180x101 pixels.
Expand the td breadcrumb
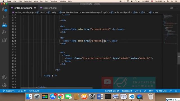click(x=144, y=12)
